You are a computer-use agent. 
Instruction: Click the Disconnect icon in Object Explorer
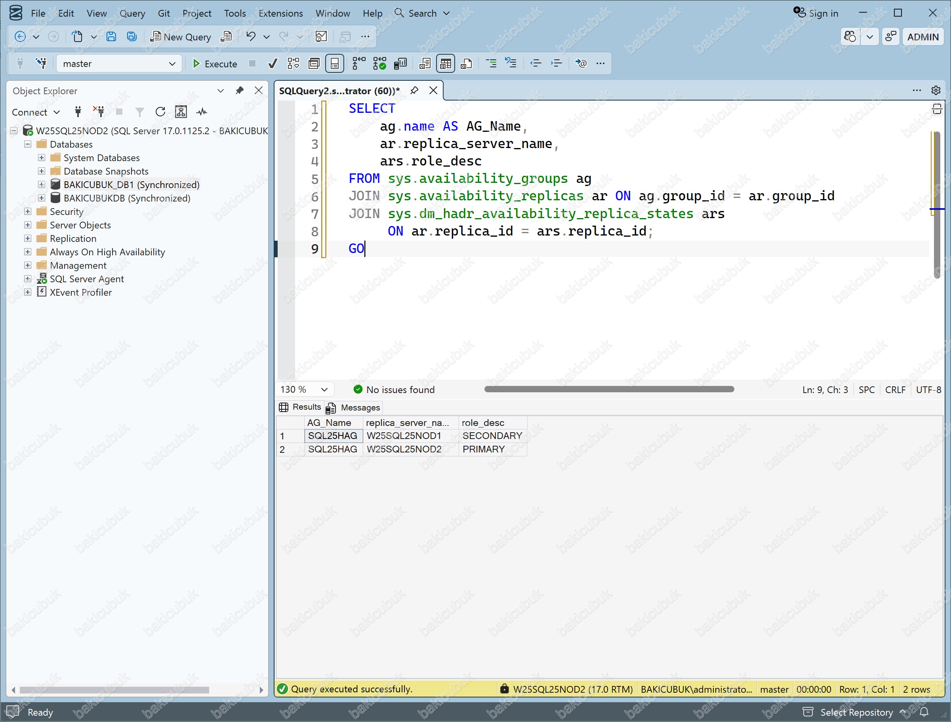click(99, 112)
